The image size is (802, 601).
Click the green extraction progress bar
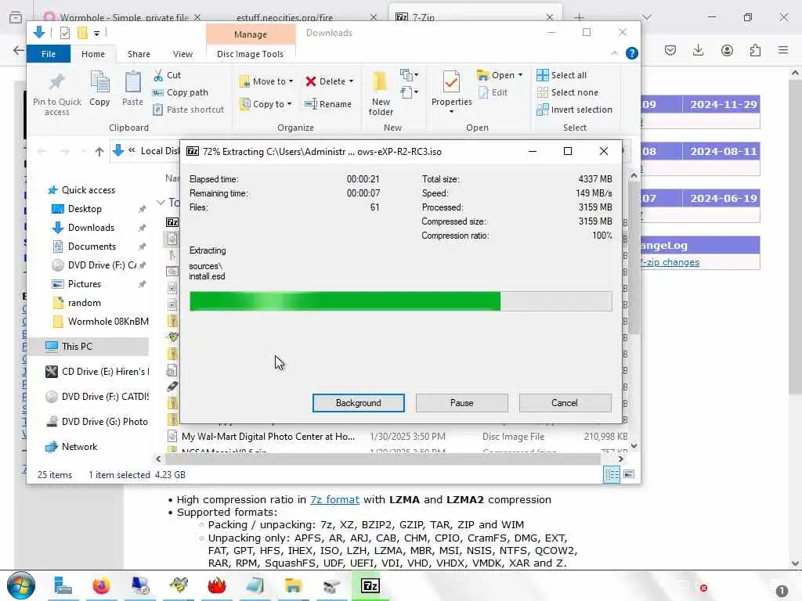[x=400, y=301]
